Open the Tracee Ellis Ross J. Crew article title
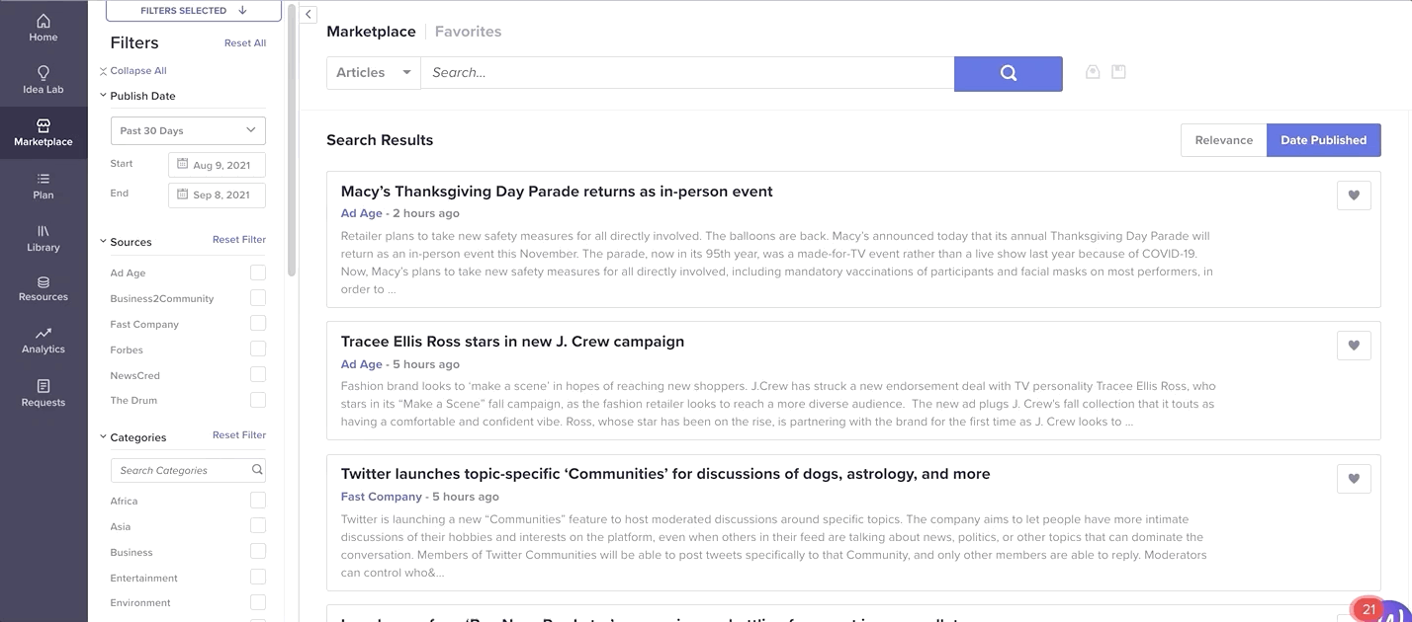 [512, 342]
